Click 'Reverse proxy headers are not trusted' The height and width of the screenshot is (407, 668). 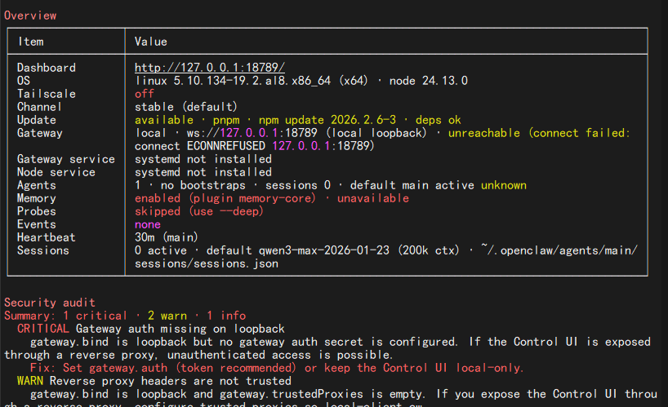(171, 381)
